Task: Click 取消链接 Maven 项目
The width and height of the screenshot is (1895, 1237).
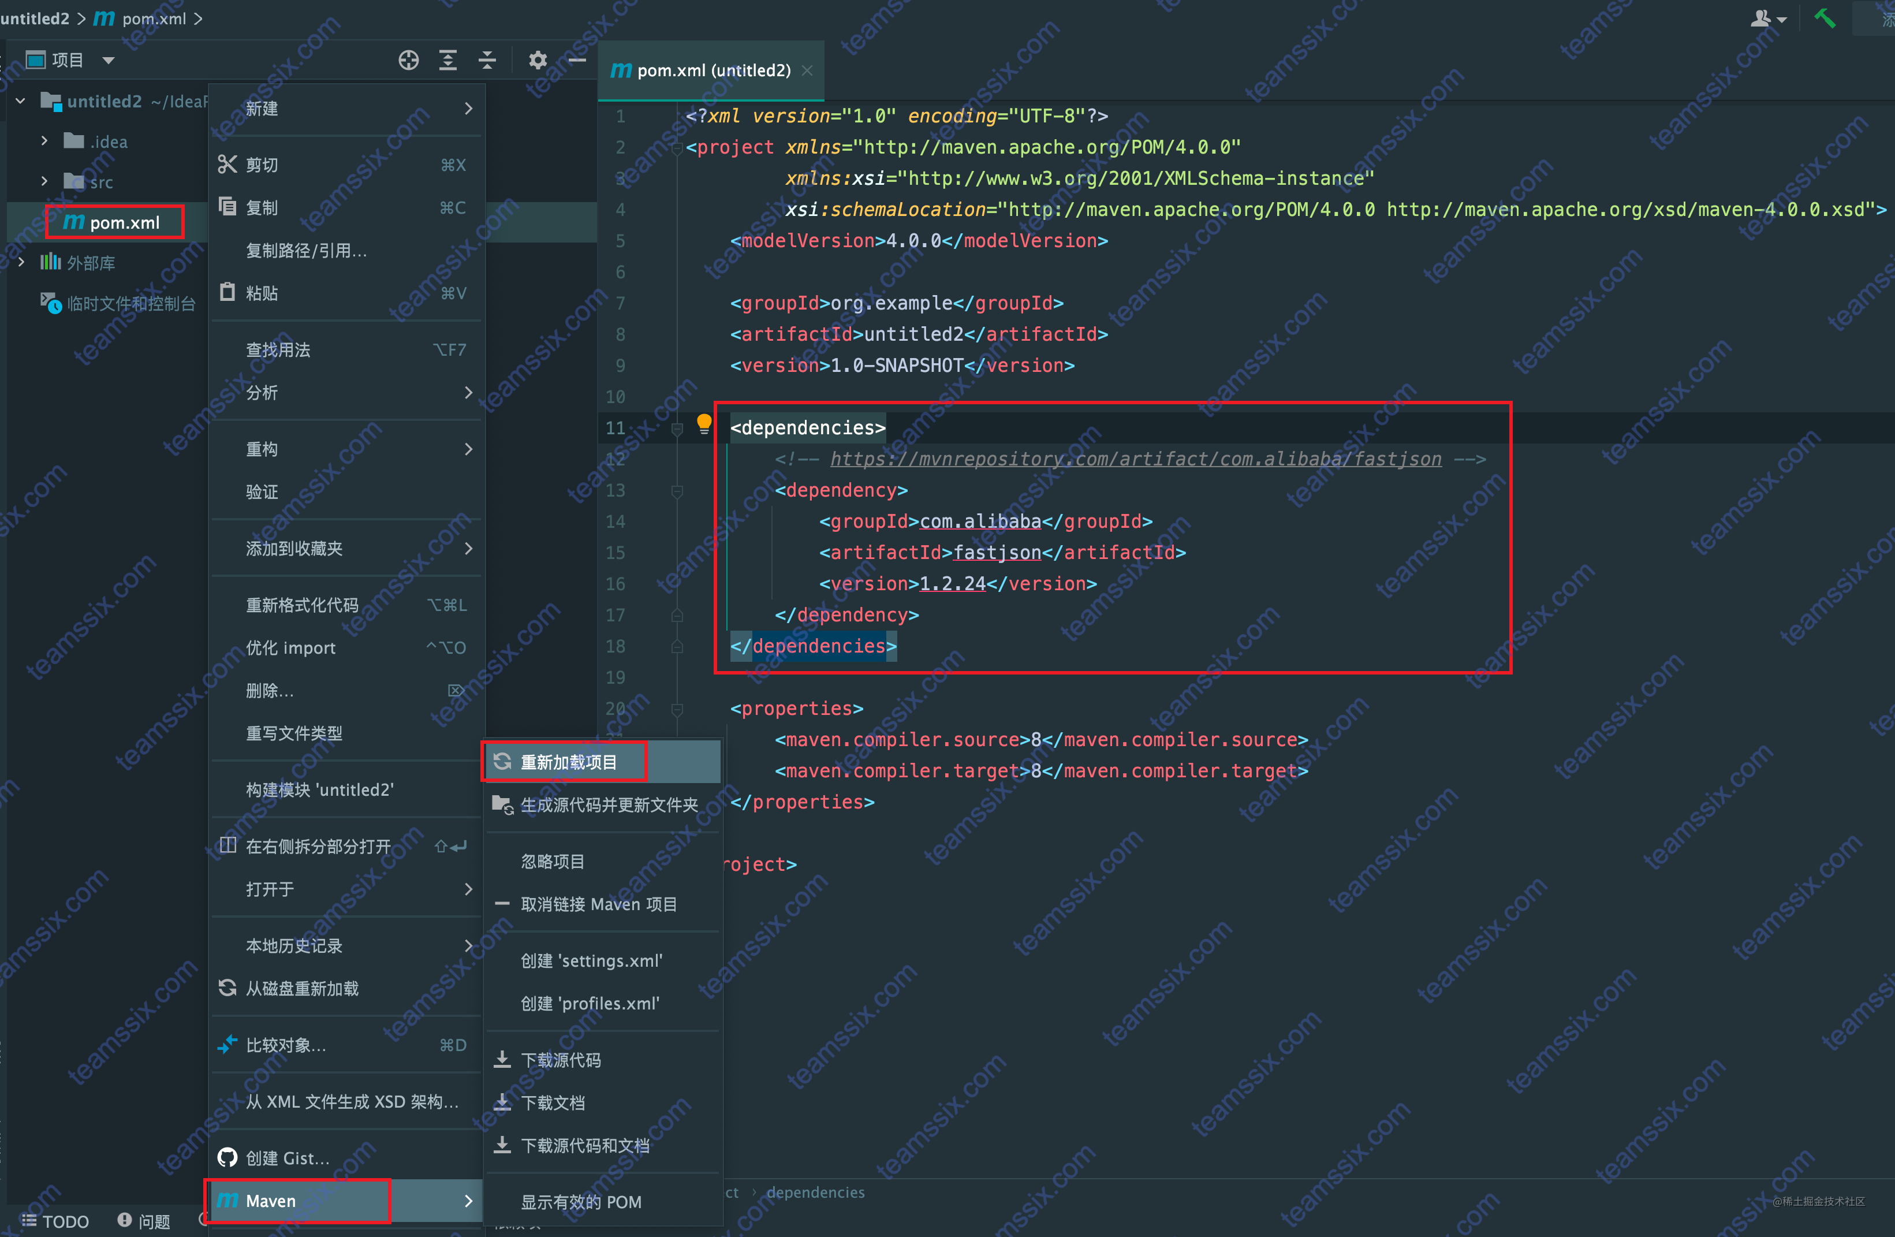Action: (x=603, y=905)
